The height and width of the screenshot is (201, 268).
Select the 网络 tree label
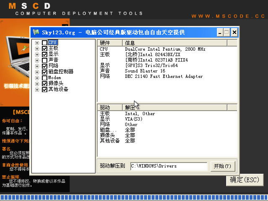click(53, 66)
